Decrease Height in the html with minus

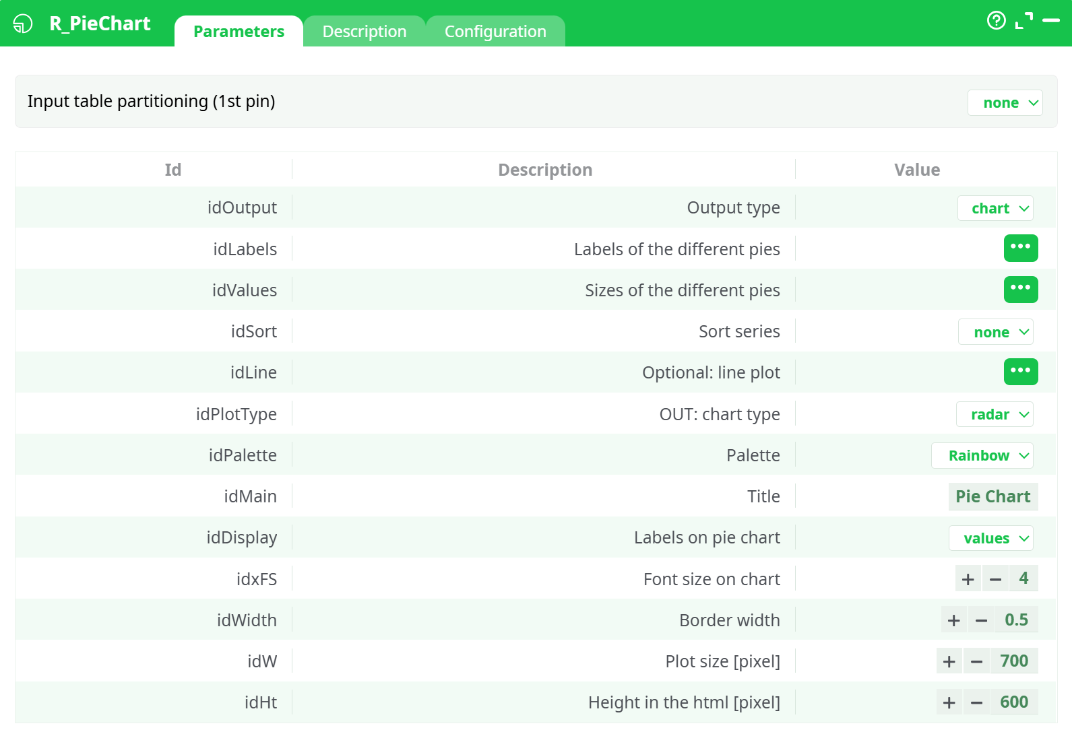point(976,702)
